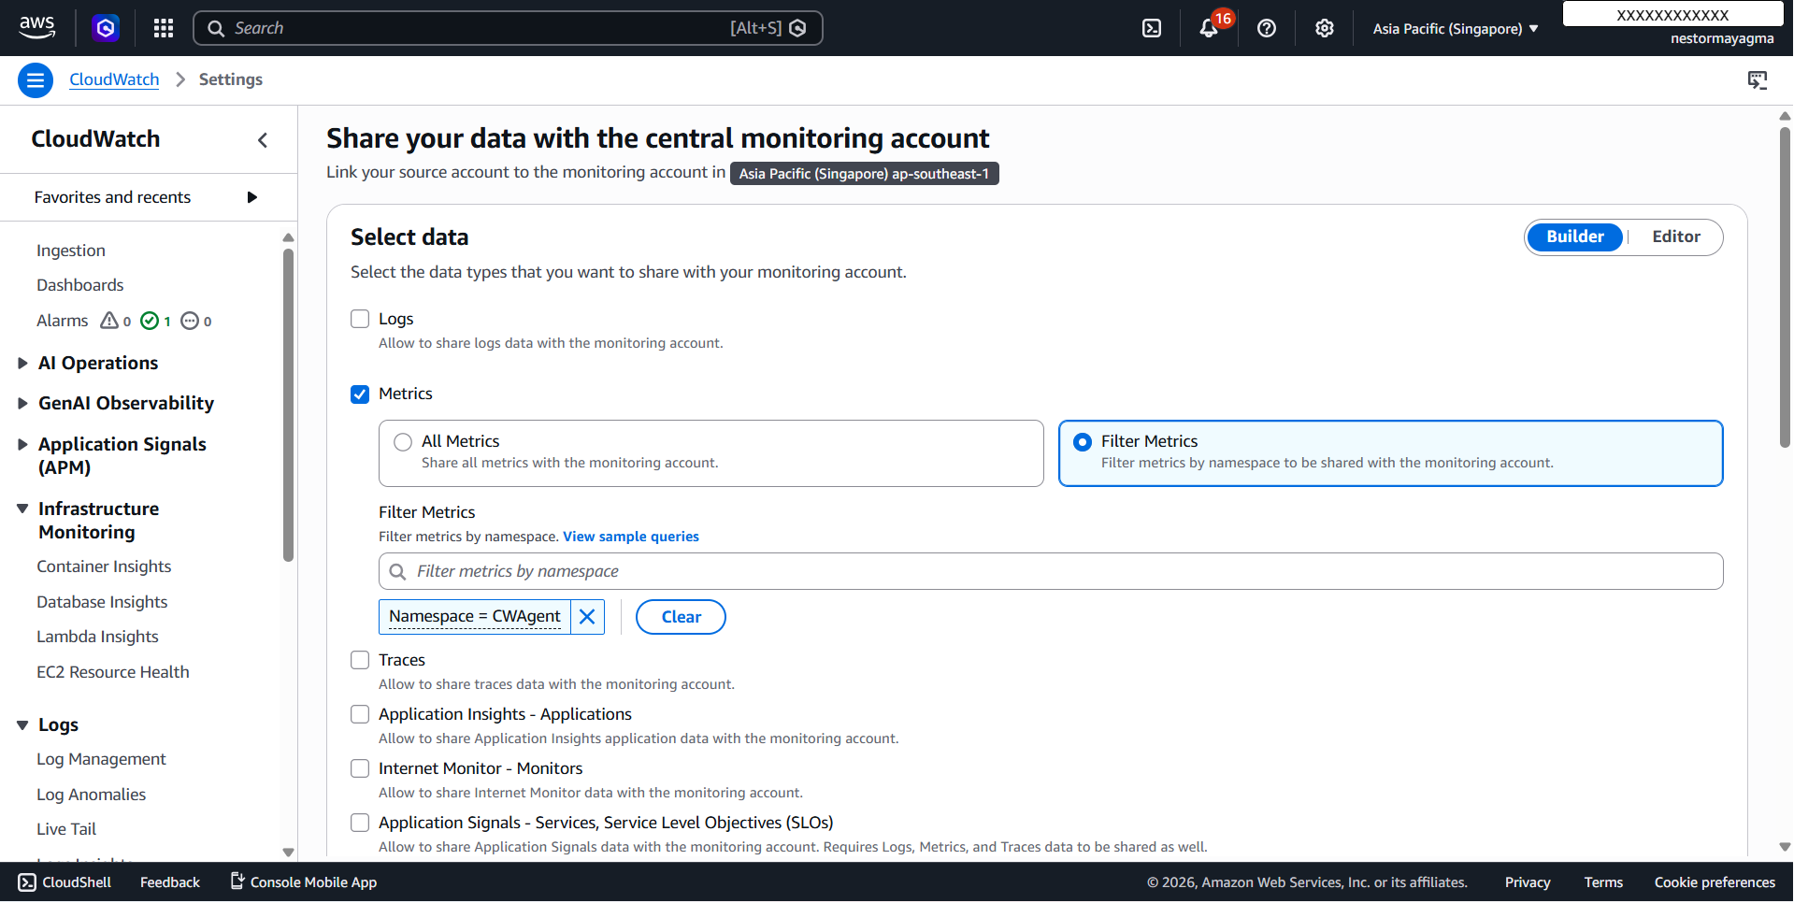The width and height of the screenshot is (1794, 903).
Task: Open Dashboards in the sidebar
Action: coord(80,285)
